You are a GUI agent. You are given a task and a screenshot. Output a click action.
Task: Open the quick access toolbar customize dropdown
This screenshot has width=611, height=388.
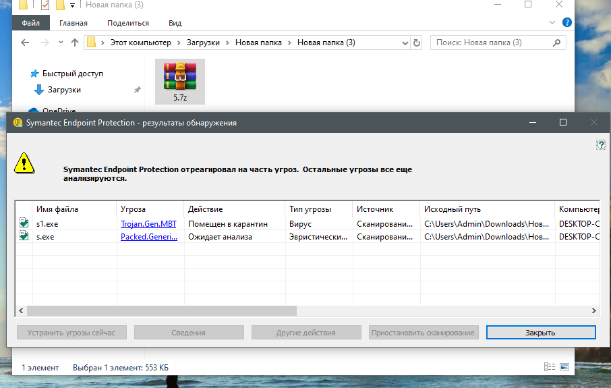(x=72, y=5)
